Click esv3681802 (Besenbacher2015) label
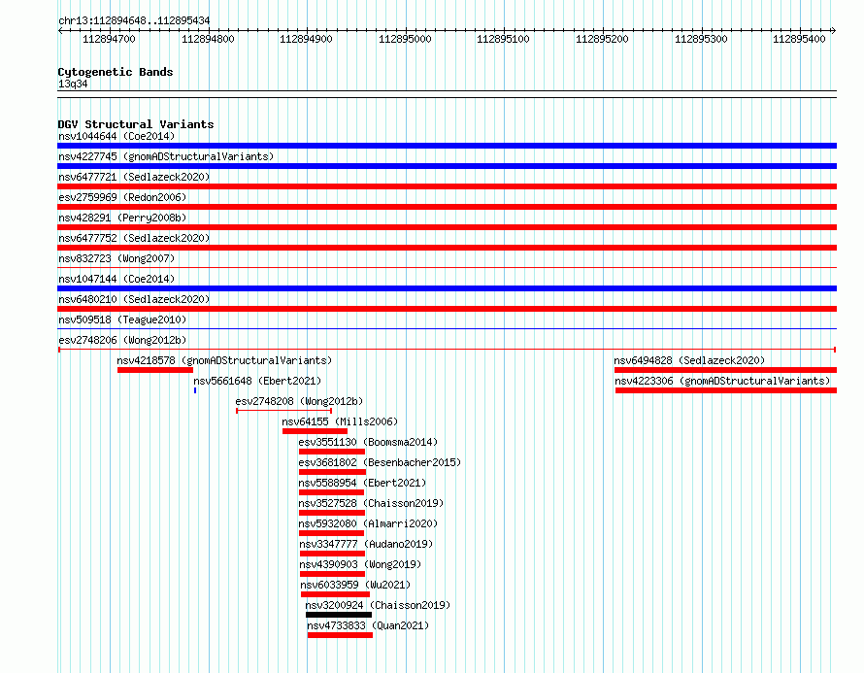 [x=380, y=462]
